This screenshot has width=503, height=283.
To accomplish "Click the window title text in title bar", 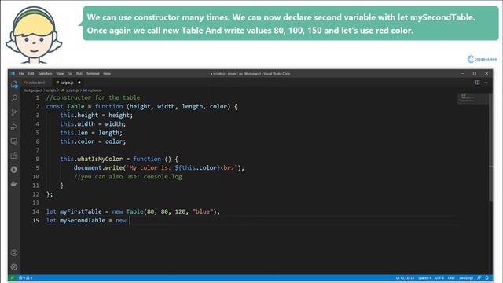I will tap(250, 73).
